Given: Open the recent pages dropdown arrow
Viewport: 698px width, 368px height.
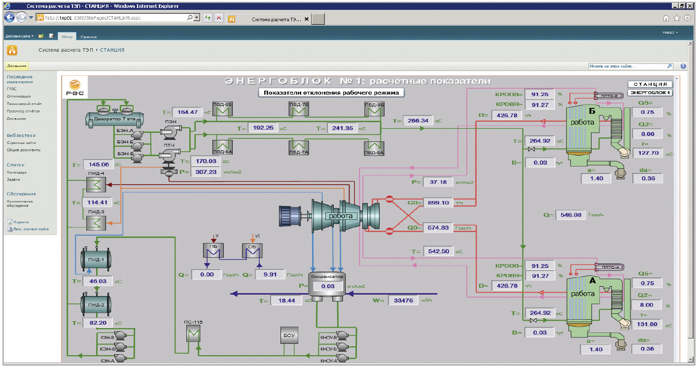Looking at the screenshot, I should (x=31, y=17).
